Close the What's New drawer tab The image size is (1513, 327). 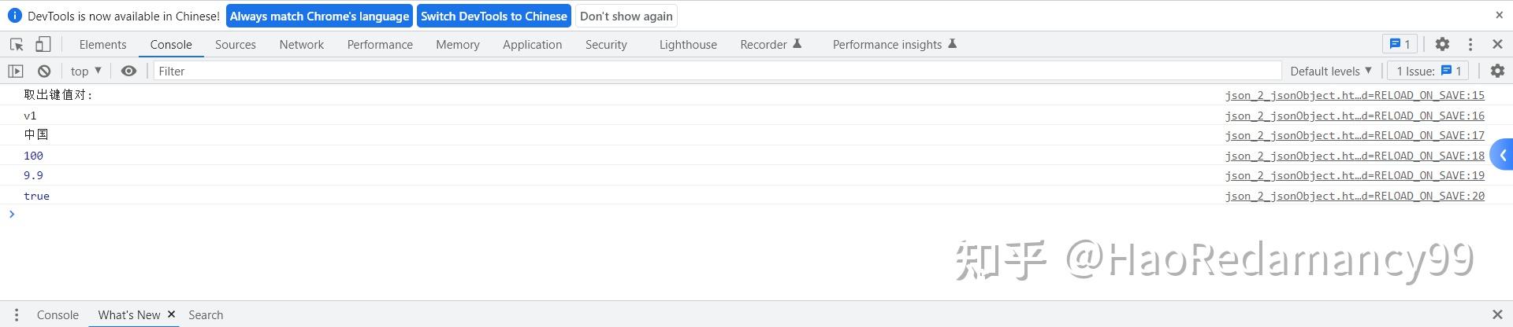click(x=171, y=314)
